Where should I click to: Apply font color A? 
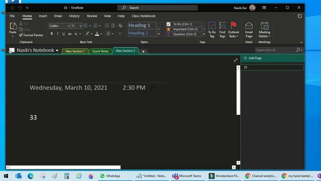(x=97, y=34)
